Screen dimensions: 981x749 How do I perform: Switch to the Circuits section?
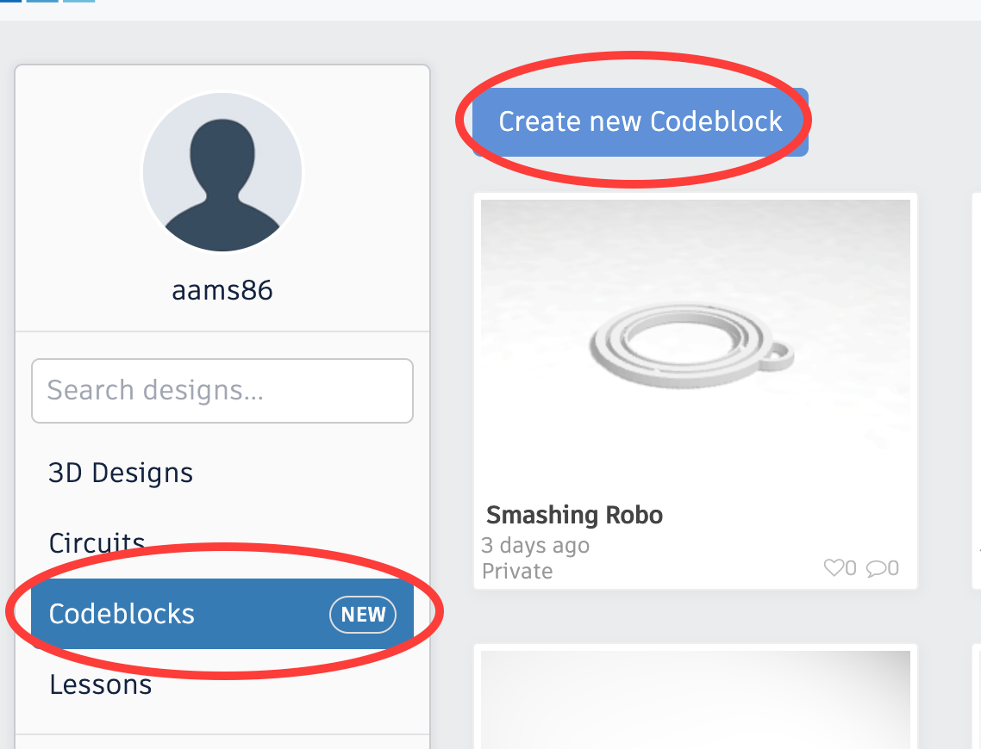point(96,542)
